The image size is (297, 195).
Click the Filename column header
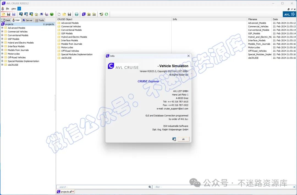point(259,19)
